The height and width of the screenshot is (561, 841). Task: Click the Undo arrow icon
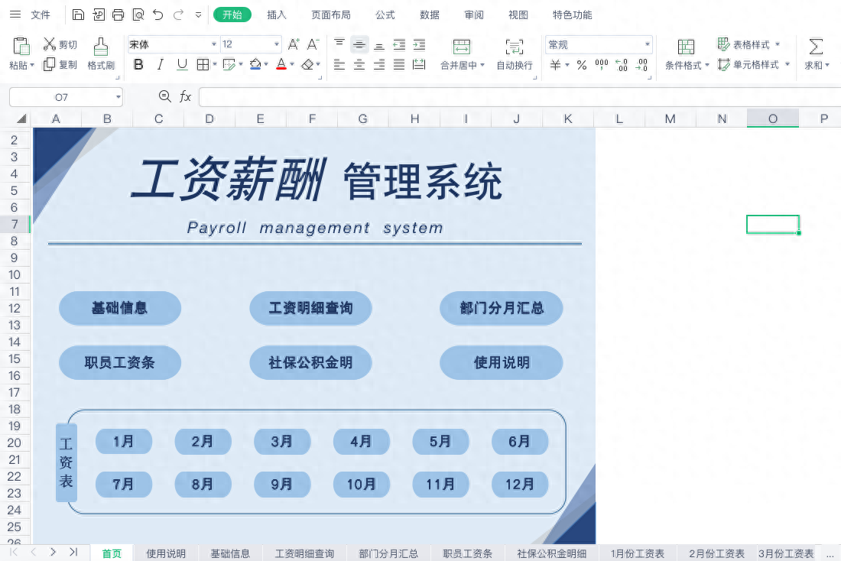click(157, 15)
